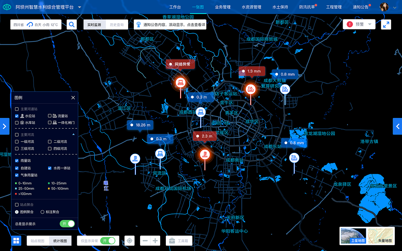Viewport: 402px width, 251px height.
Task: Expand the left side panel arrow
Action: [x=4, y=126]
